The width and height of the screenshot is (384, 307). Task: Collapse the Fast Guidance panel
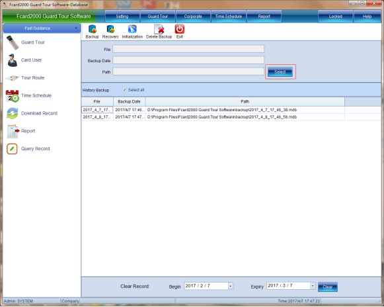(76, 28)
